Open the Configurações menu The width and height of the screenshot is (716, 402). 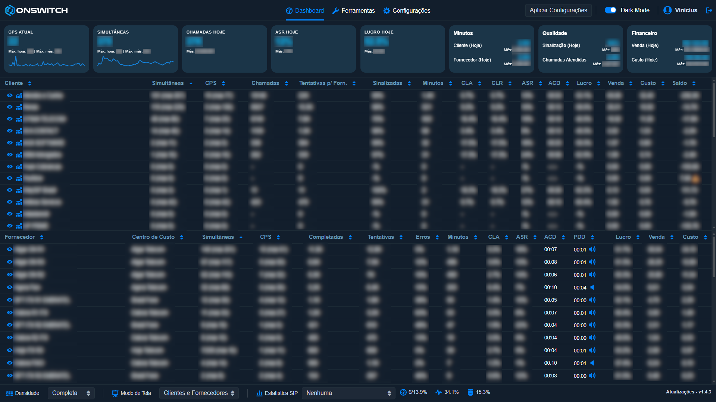(x=407, y=10)
